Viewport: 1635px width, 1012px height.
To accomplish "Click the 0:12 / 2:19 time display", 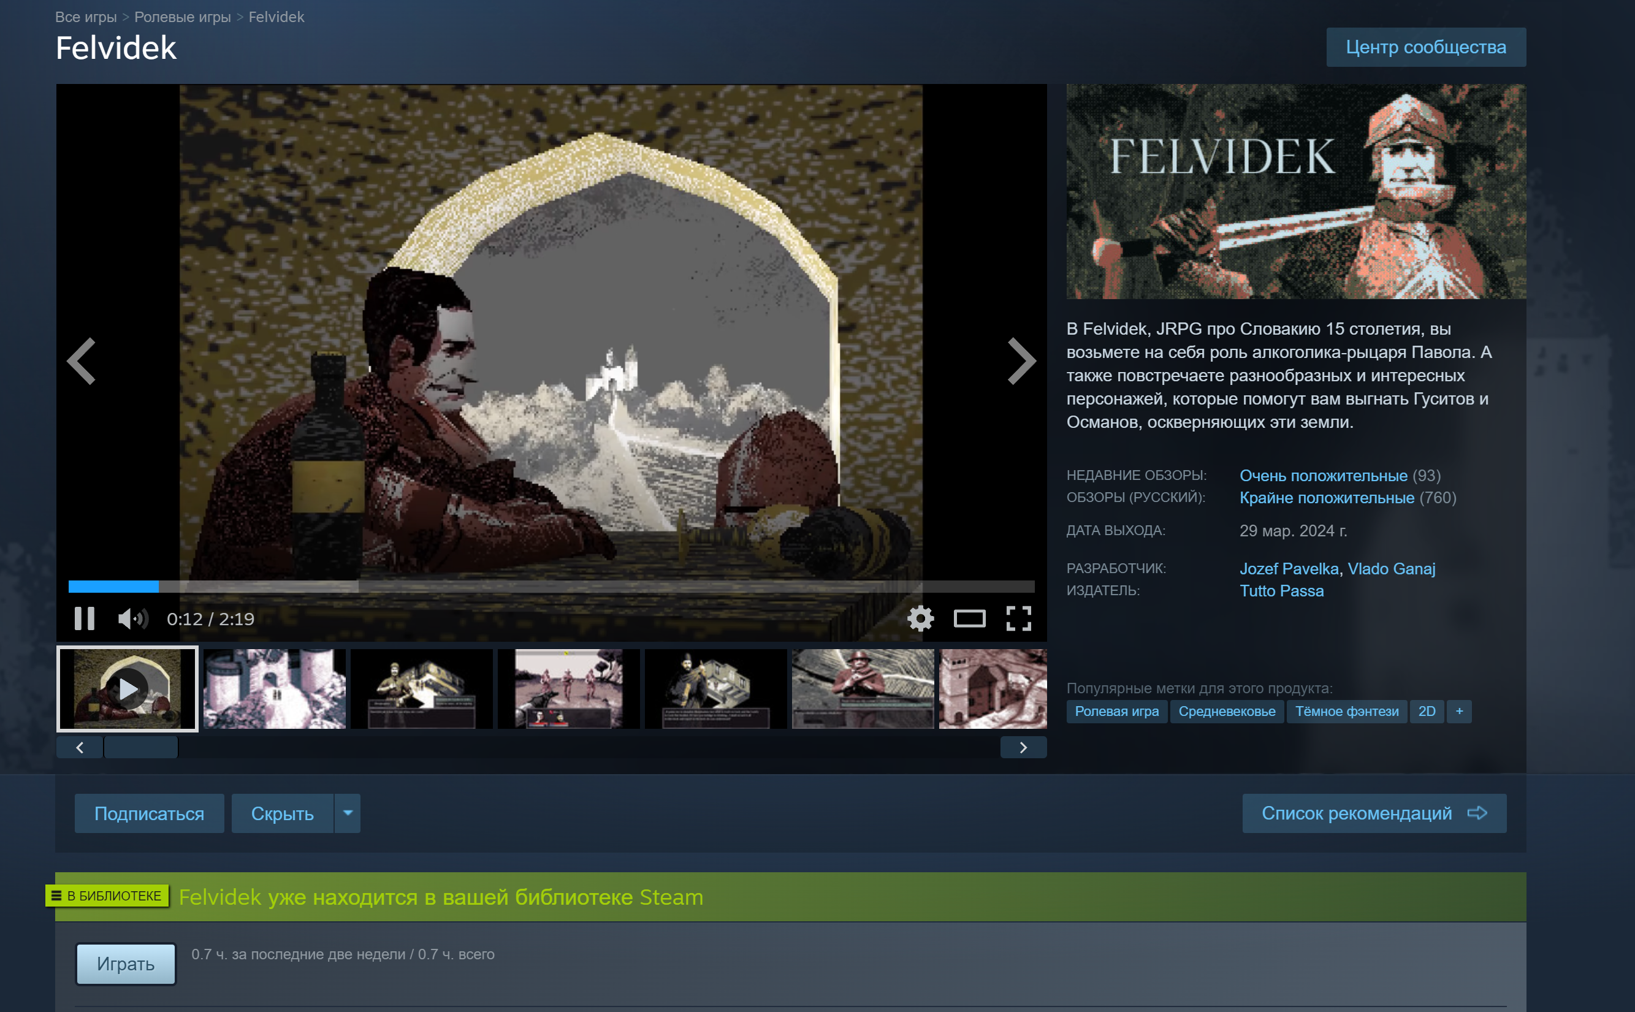I will (211, 619).
